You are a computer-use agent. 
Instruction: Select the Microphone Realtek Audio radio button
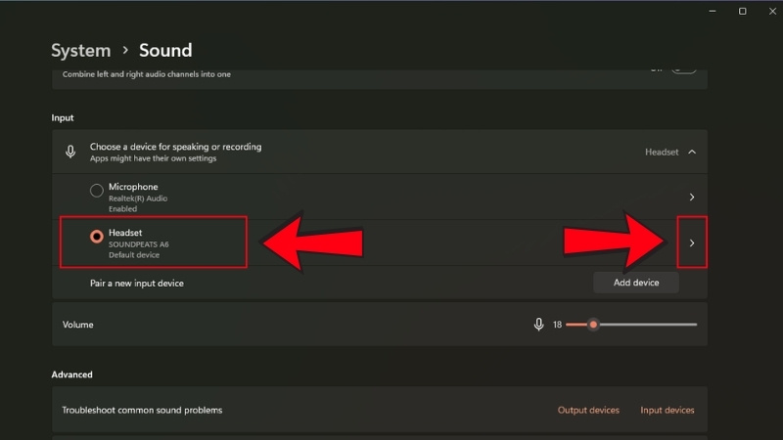(96, 191)
